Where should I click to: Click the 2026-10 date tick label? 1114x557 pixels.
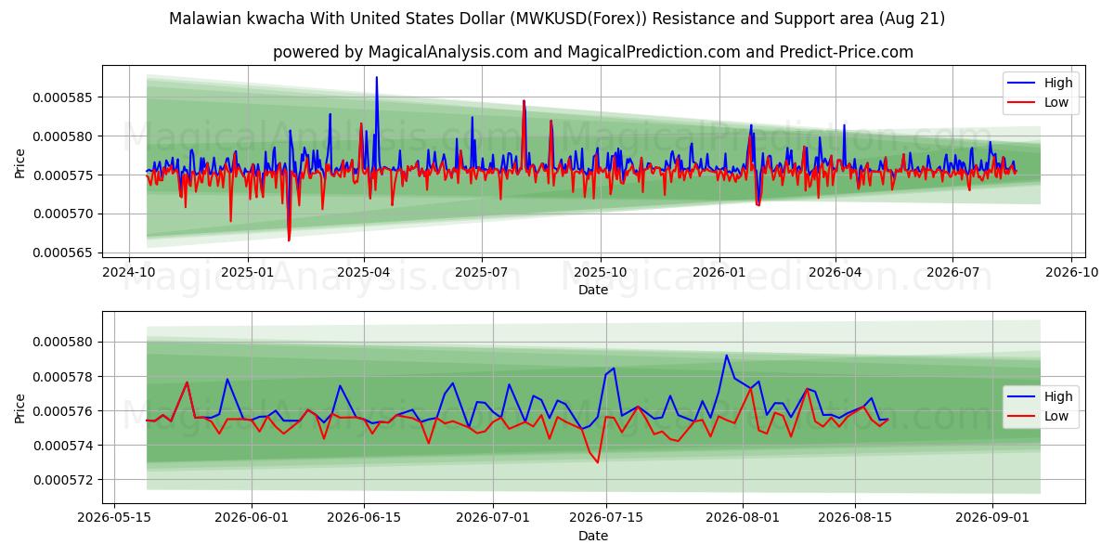(x=1071, y=272)
